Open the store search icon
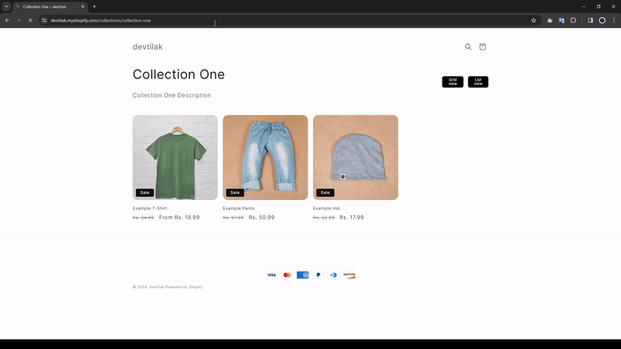 click(x=468, y=47)
